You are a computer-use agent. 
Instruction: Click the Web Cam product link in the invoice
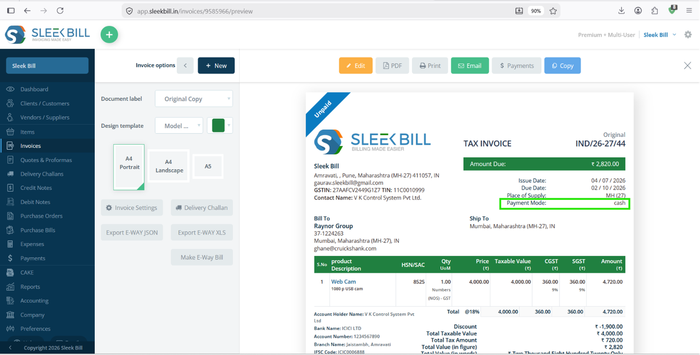pyautogui.click(x=343, y=282)
